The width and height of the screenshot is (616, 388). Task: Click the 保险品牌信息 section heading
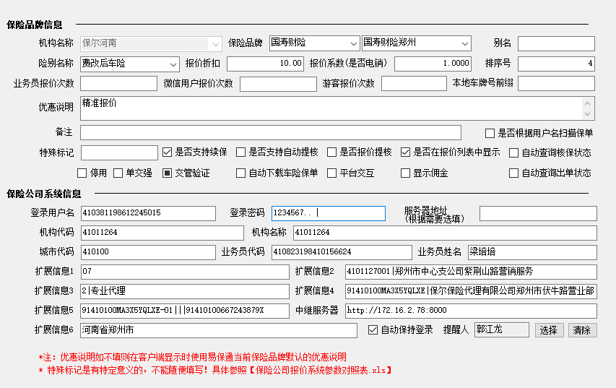(x=34, y=25)
